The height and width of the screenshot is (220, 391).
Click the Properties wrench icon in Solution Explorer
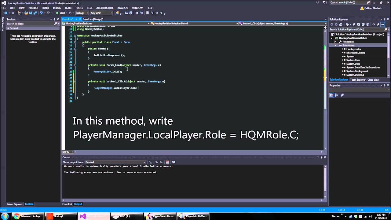point(378,24)
